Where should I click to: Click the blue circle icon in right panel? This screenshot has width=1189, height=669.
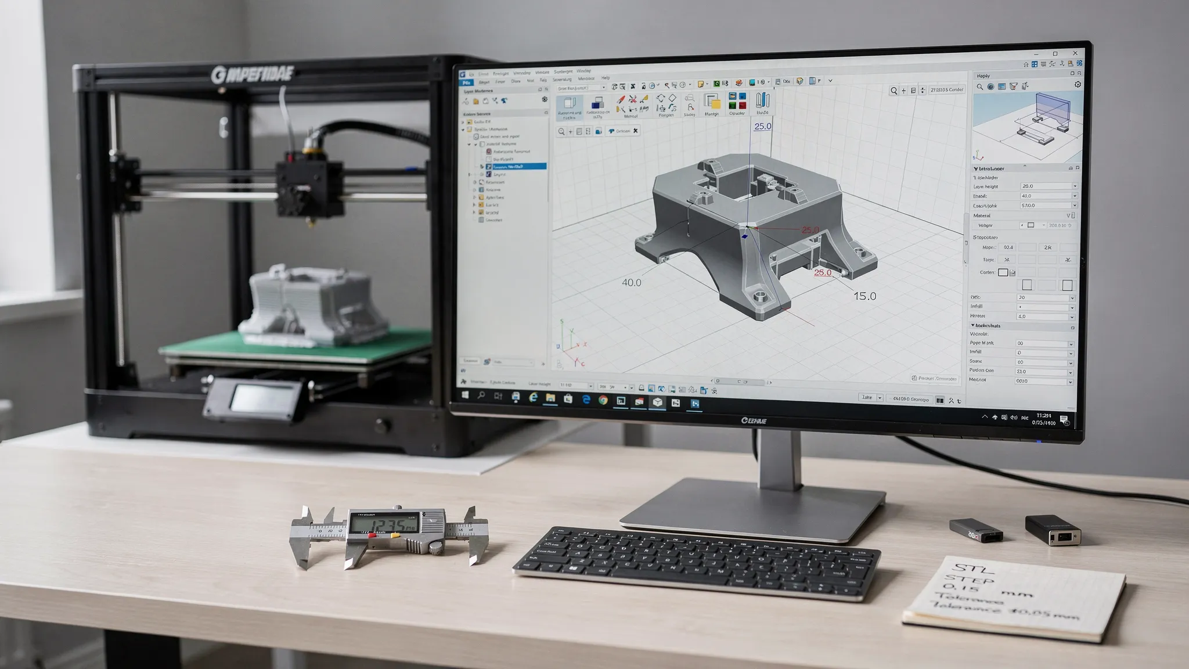pos(991,87)
